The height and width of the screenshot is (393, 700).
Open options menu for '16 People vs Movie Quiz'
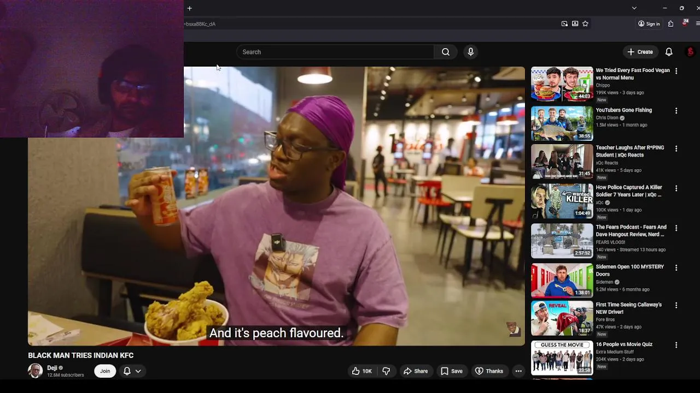click(676, 345)
